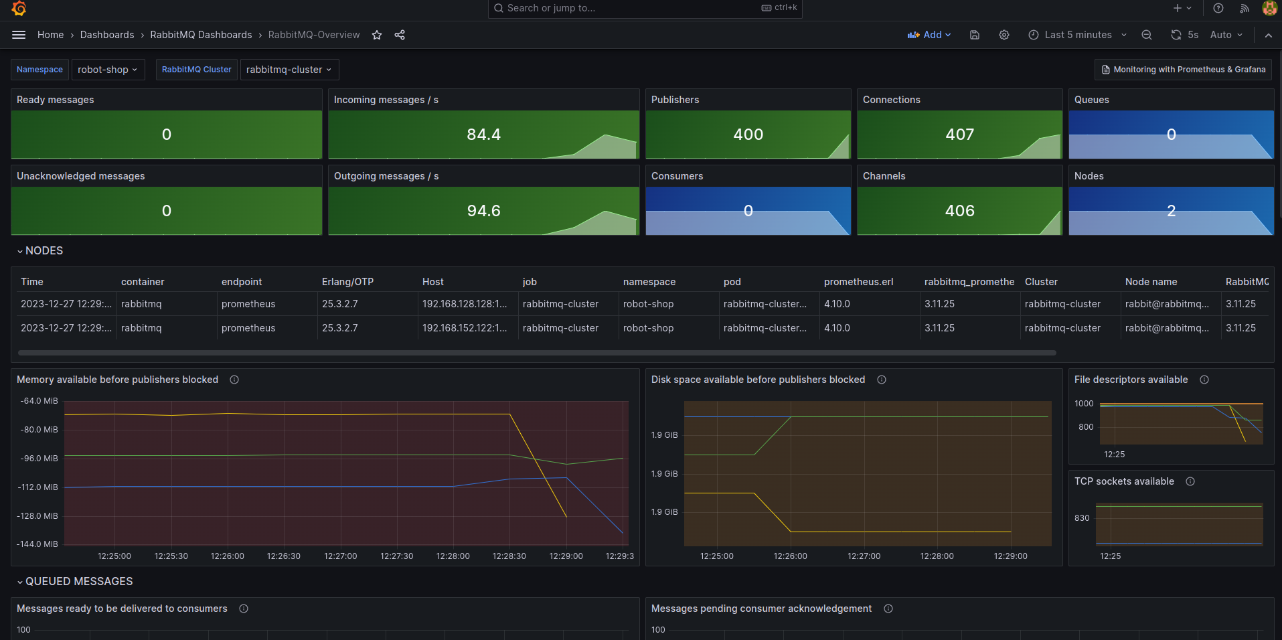Click the Add button in toolbar
The height and width of the screenshot is (640, 1282).
[x=929, y=35]
